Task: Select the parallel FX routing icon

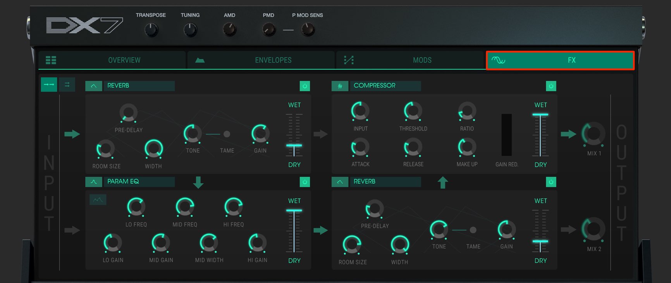Action: [x=67, y=85]
